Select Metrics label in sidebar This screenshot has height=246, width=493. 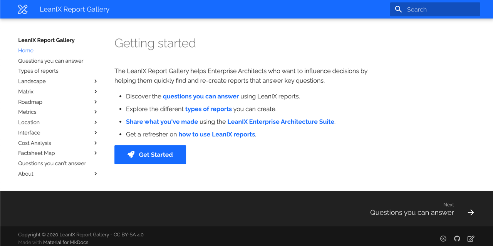[x=27, y=112]
